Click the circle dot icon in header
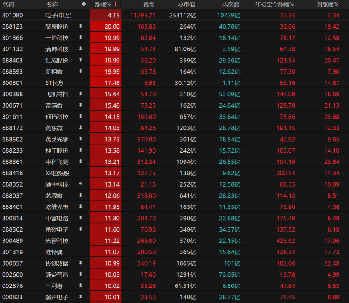The image size is (349, 303). coord(84,4)
